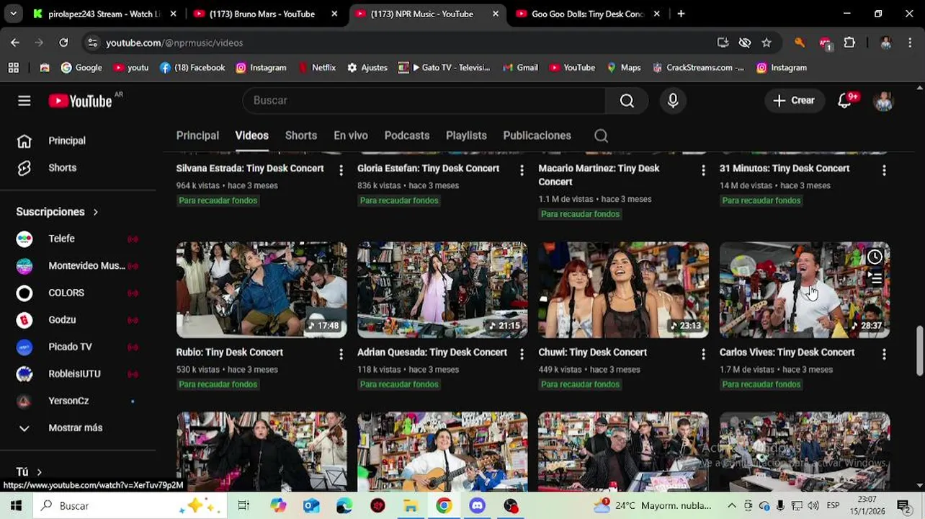Open options menu for Rubio video

[x=341, y=354]
